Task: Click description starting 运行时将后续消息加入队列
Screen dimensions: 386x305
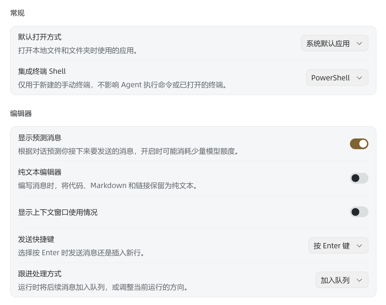Action: click(x=103, y=287)
